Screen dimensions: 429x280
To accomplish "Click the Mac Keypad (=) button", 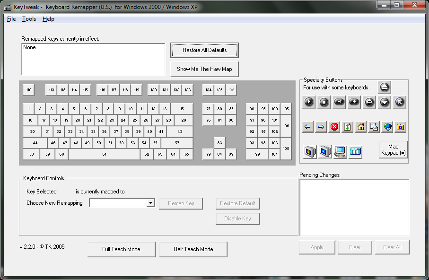I will tap(393, 150).
